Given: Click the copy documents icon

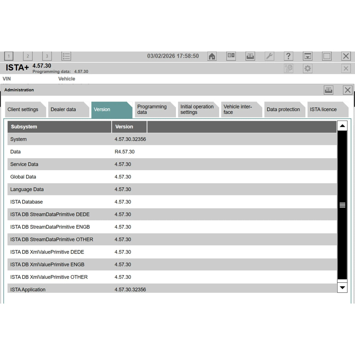Looking at the screenshot, I should 288,68.
